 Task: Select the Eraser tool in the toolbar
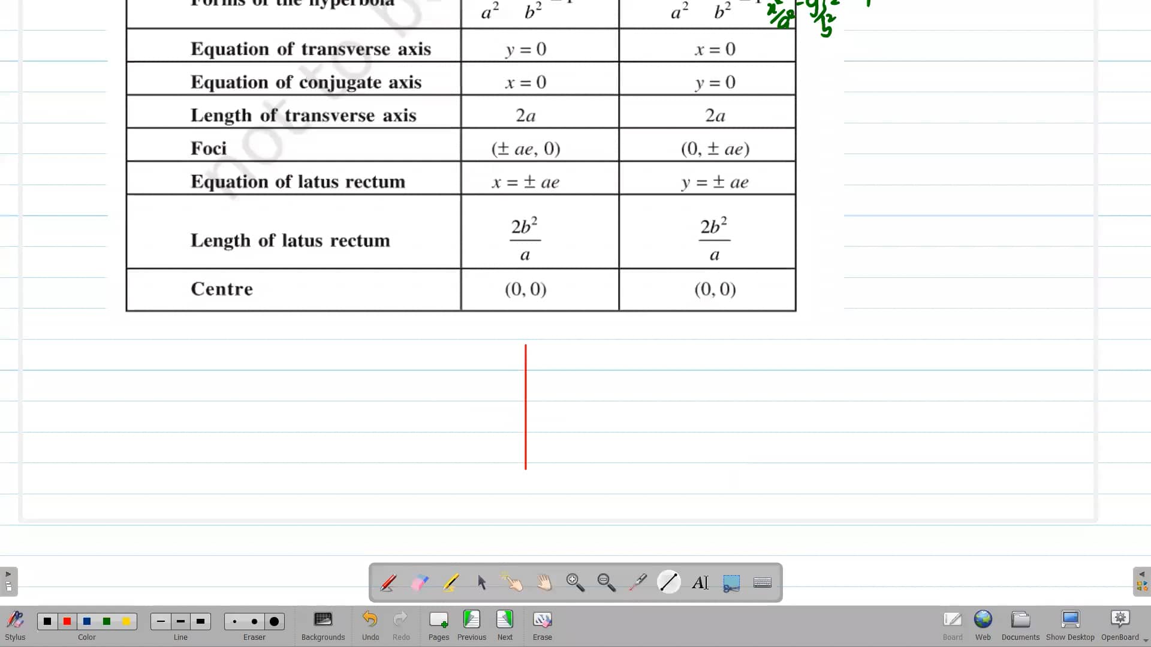click(x=420, y=582)
